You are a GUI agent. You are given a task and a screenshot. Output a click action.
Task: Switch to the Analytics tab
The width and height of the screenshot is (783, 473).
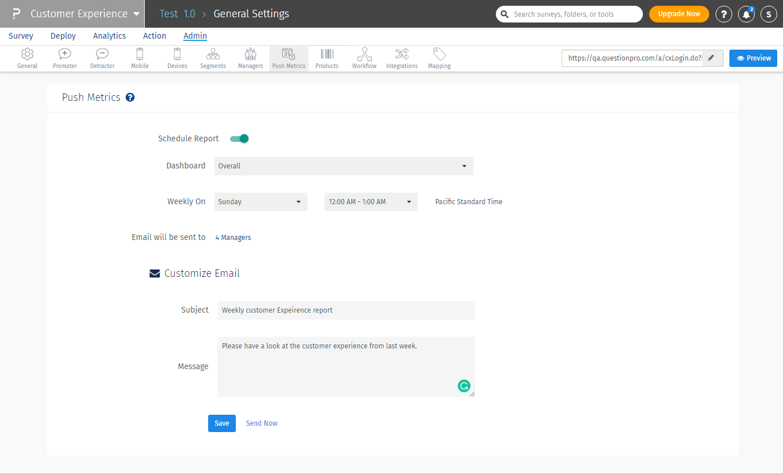click(110, 36)
